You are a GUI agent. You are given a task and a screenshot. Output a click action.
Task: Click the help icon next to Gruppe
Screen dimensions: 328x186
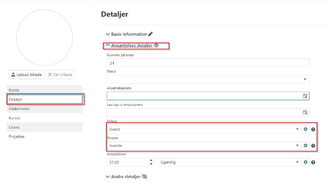313,146
